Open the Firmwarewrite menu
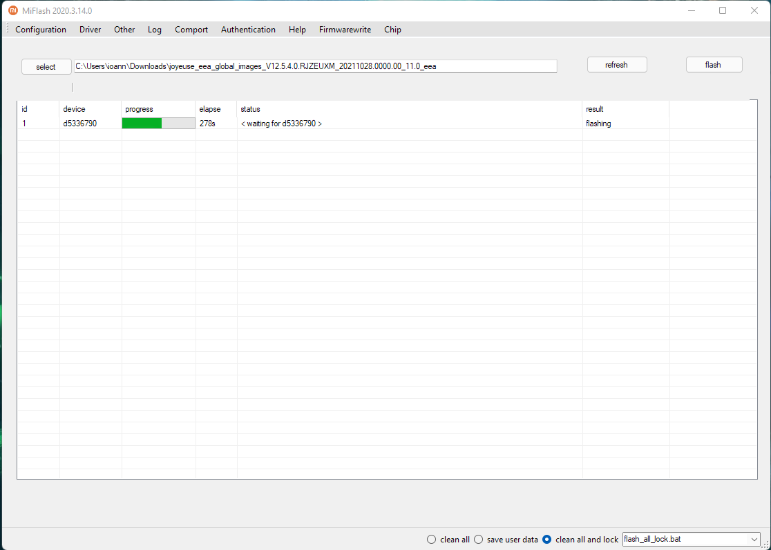 [x=345, y=30]
